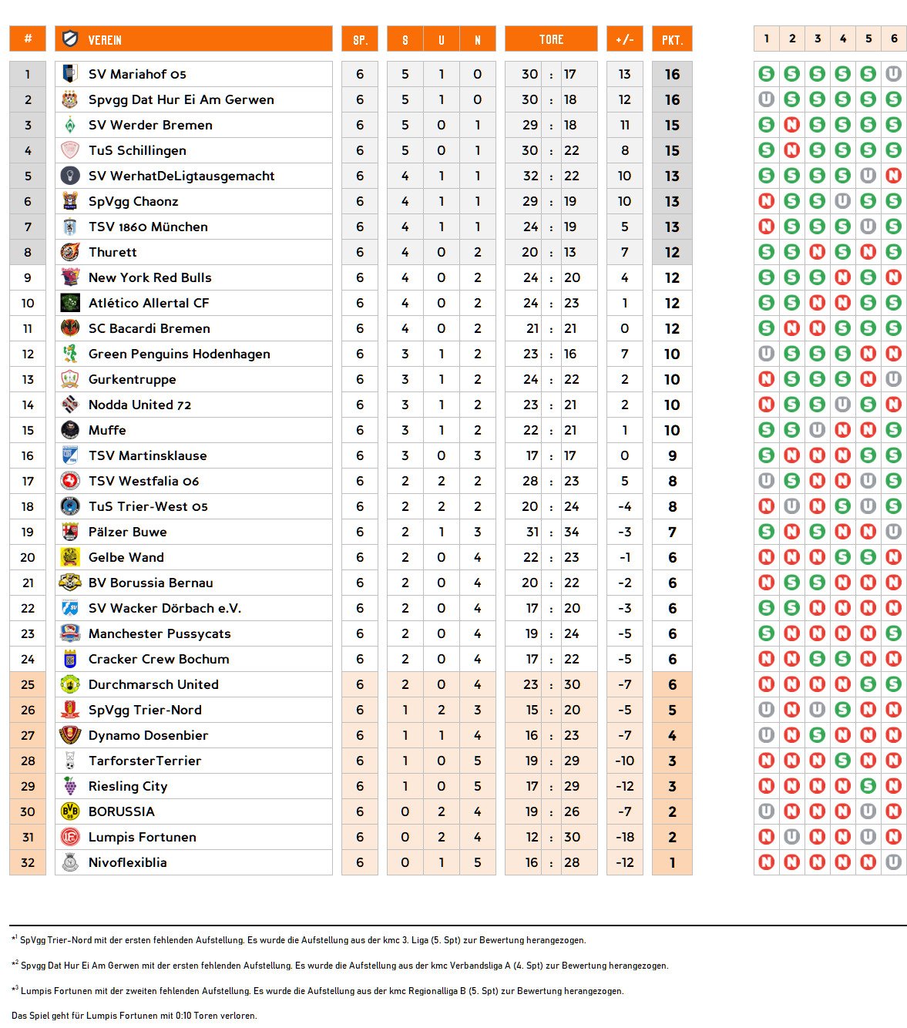907x1028 pixels.
Task: Click the SV Werder Bremen logo
Action: [70, 125]
